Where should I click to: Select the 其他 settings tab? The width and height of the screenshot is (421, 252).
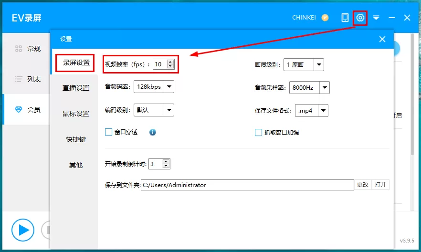coord(76,165)
